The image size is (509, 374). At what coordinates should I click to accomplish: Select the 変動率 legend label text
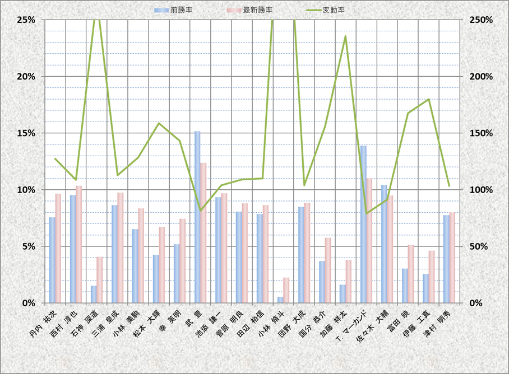(334, 10)
